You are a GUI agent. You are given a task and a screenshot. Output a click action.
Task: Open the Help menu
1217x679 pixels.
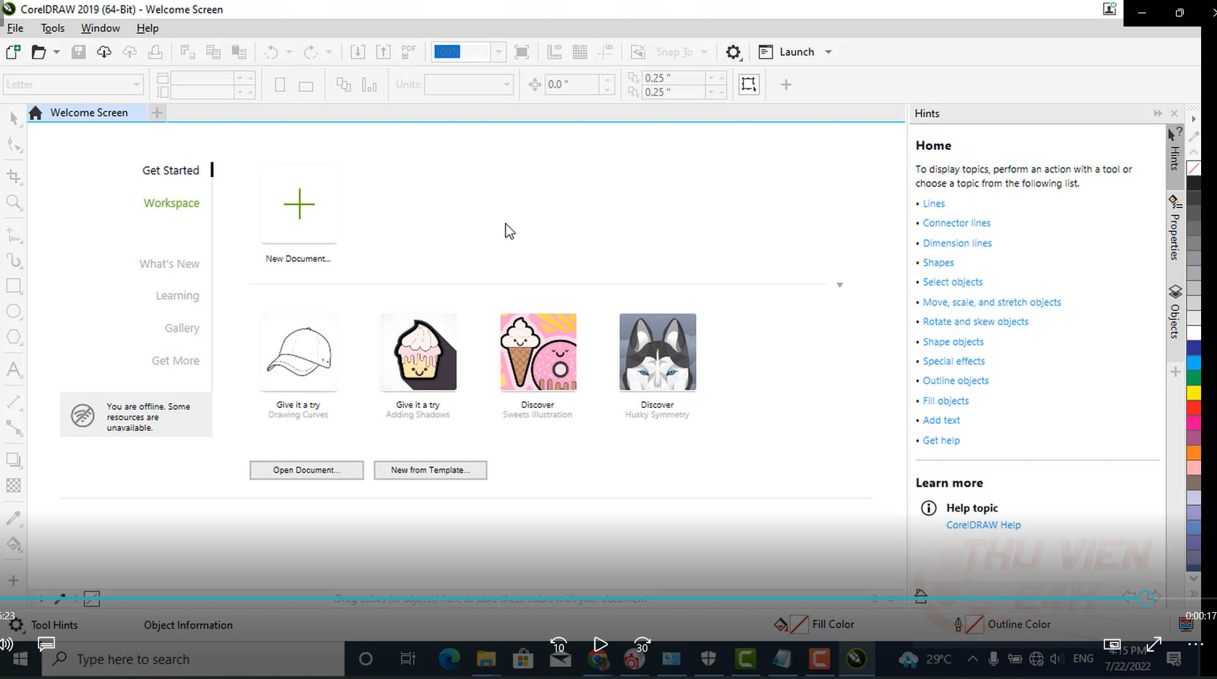pyautogui.click(x=147, y=28)
